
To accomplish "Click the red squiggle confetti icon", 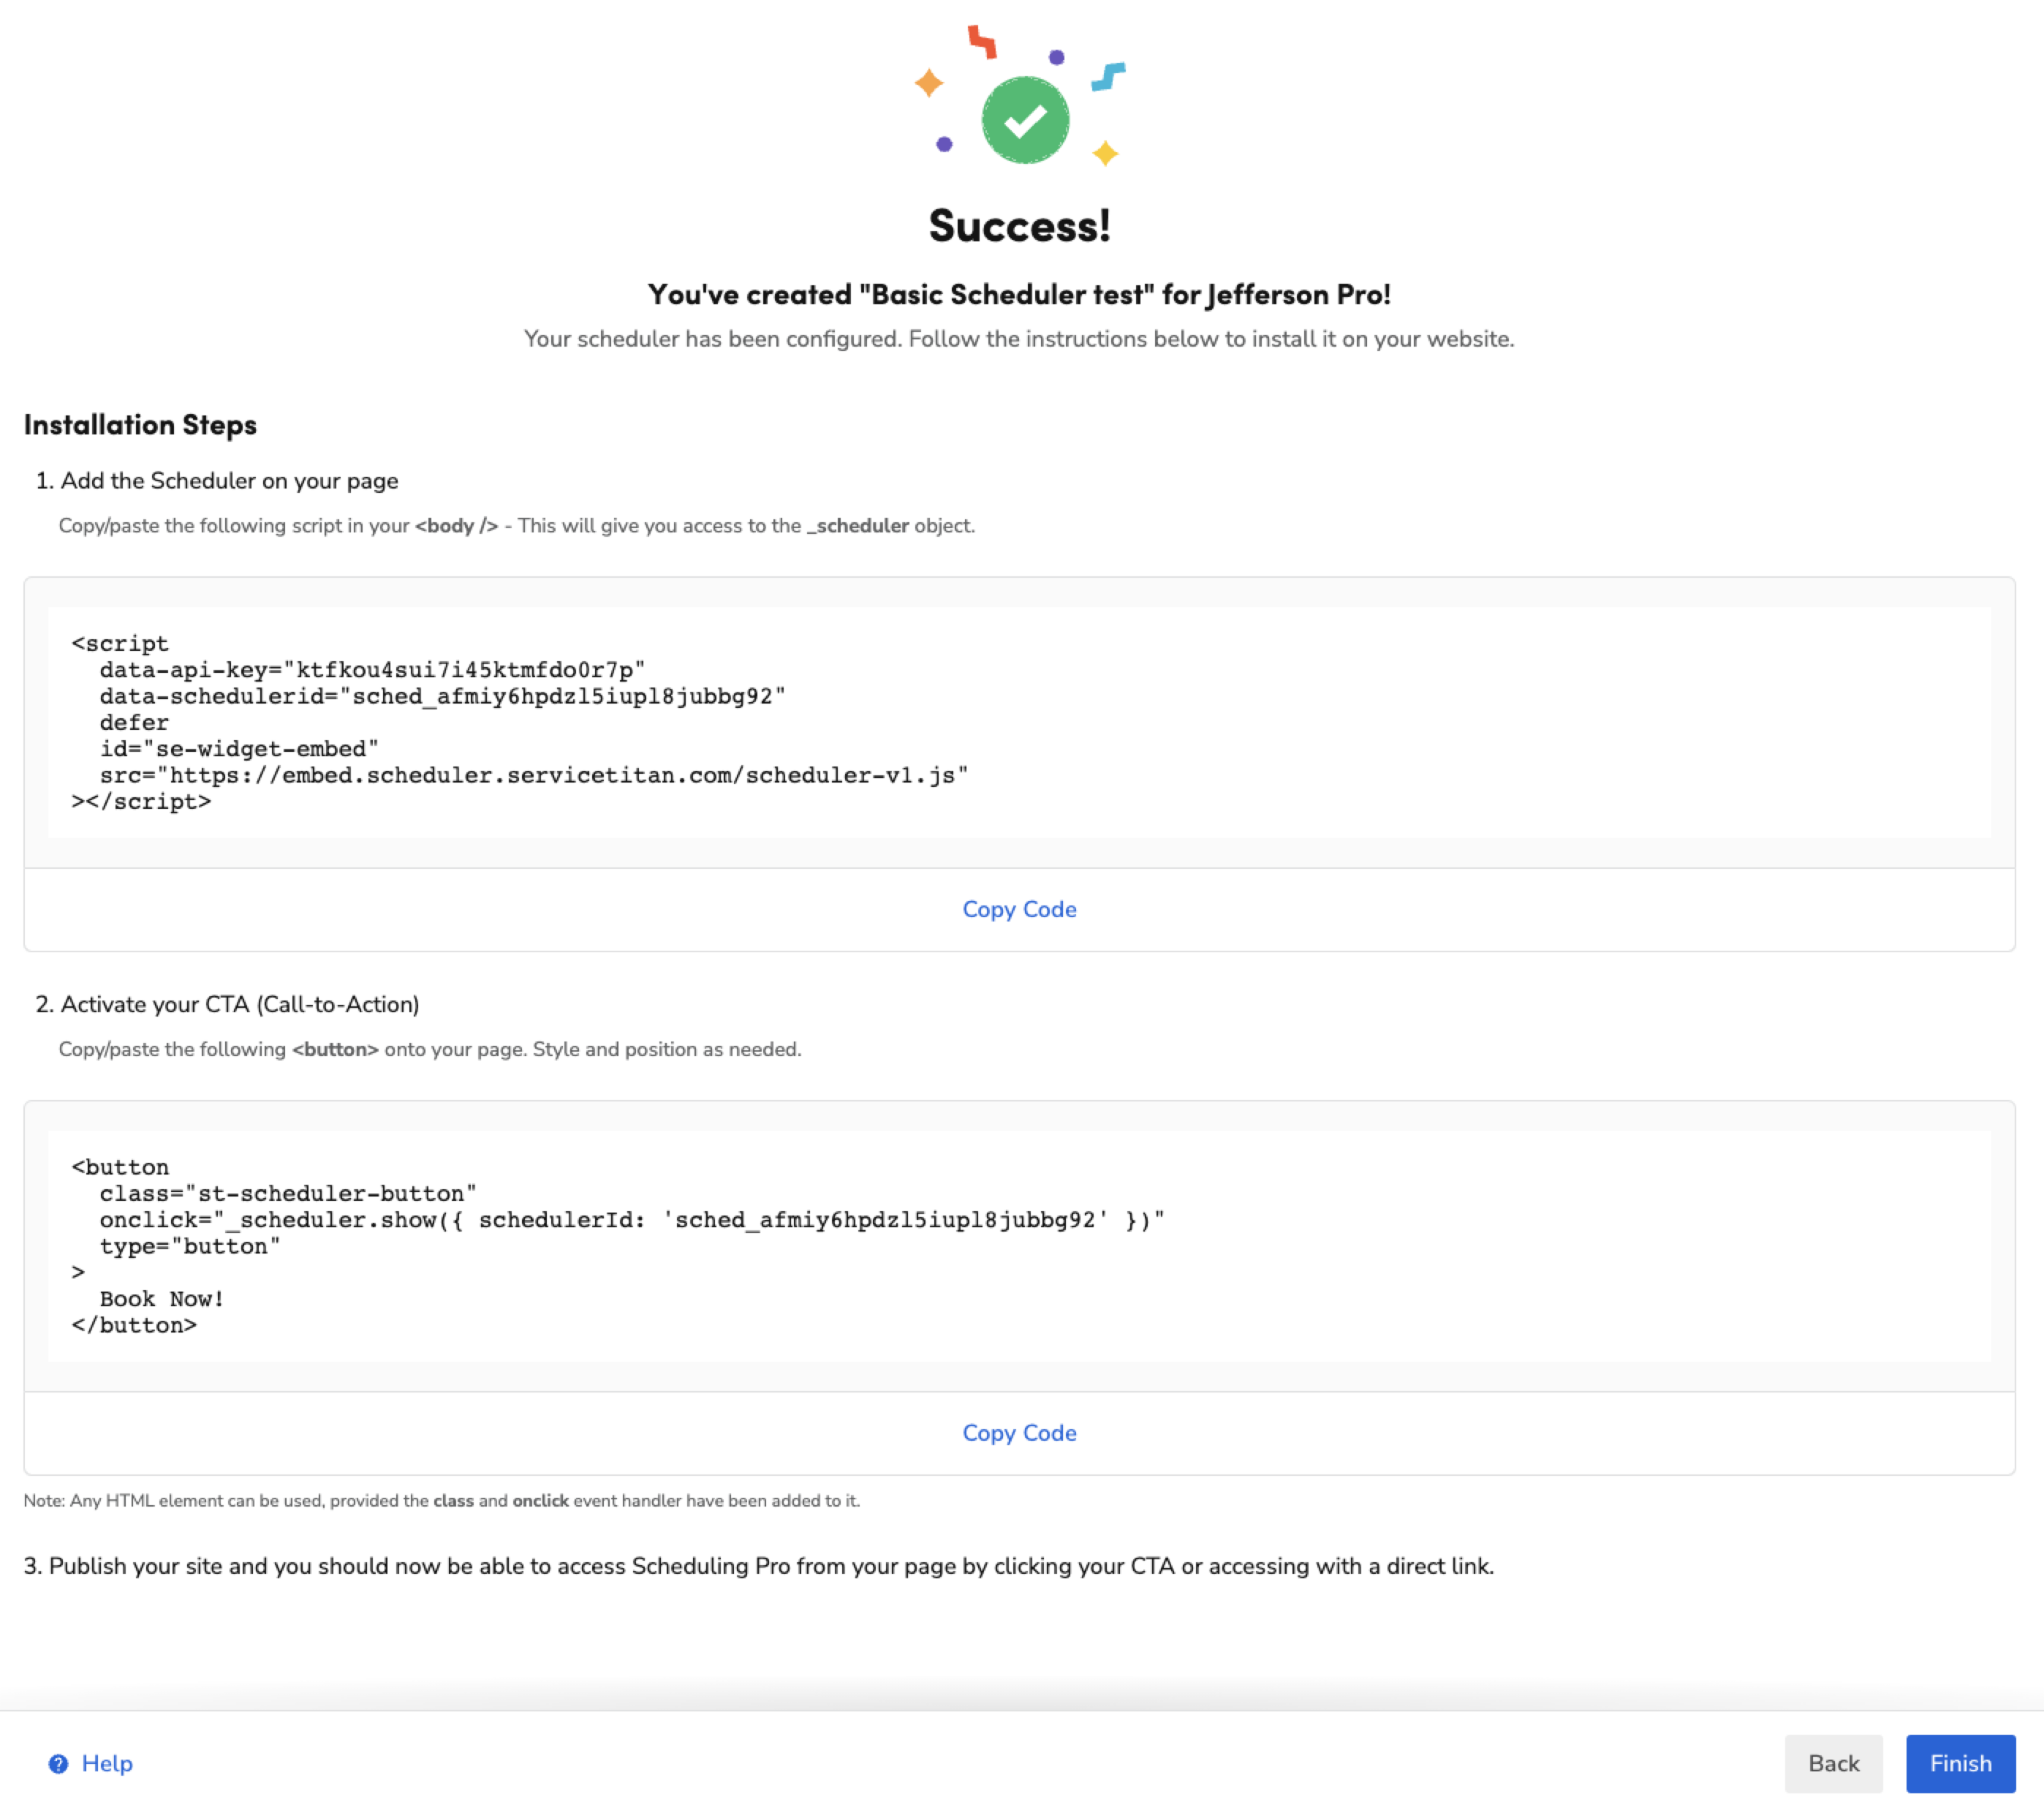I will (982, 41).
